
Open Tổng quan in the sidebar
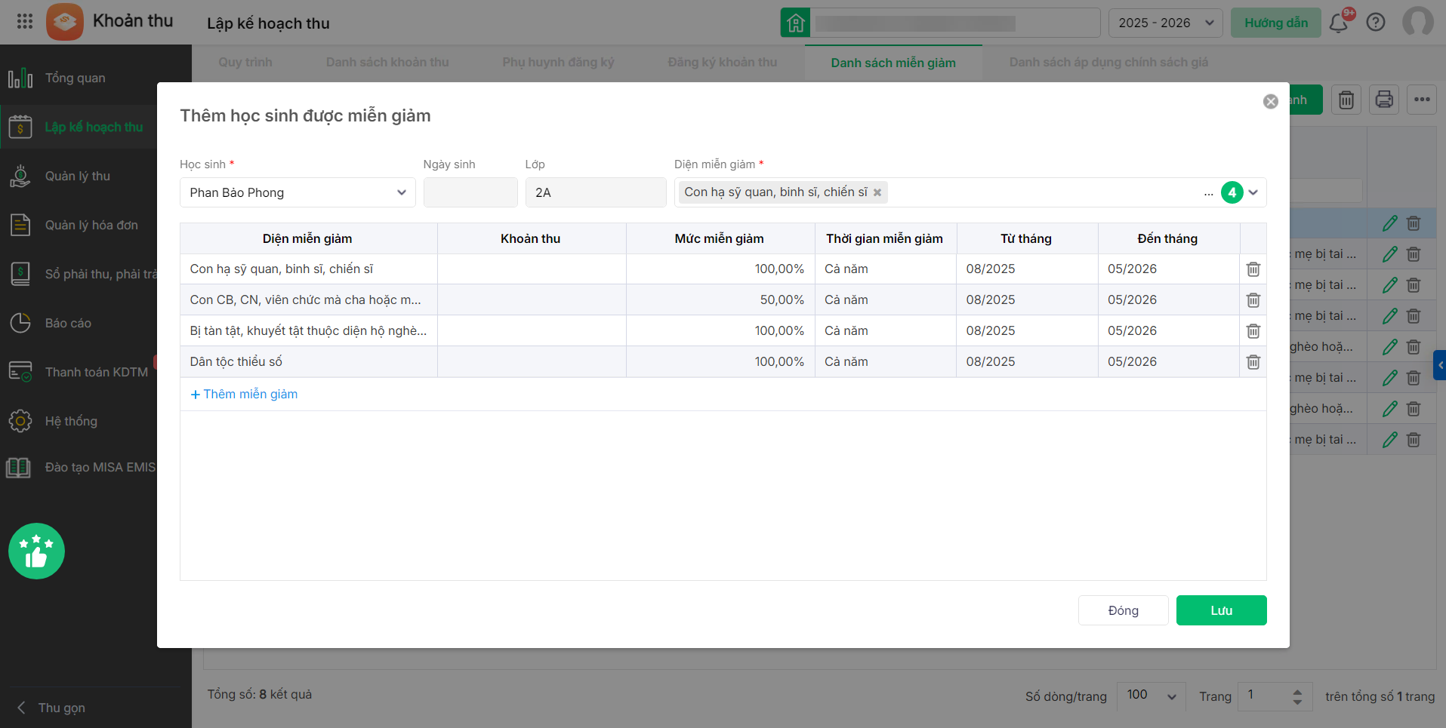(x=79, y=78)
